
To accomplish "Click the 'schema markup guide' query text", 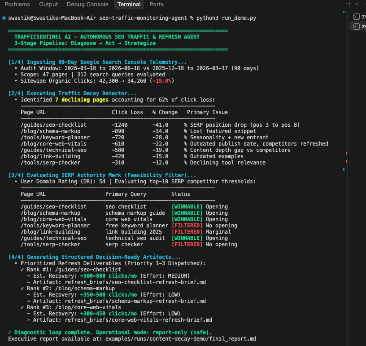I will 135,213.
